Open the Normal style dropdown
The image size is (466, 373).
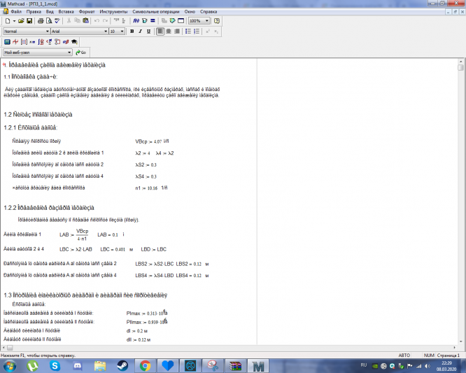[x=48, y=31]
